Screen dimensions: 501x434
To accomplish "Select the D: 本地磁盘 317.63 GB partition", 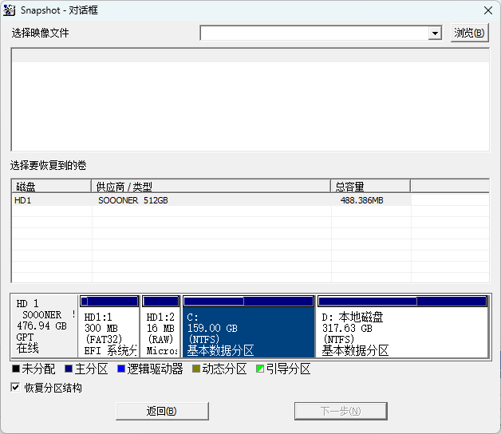I will coord(402,333).
